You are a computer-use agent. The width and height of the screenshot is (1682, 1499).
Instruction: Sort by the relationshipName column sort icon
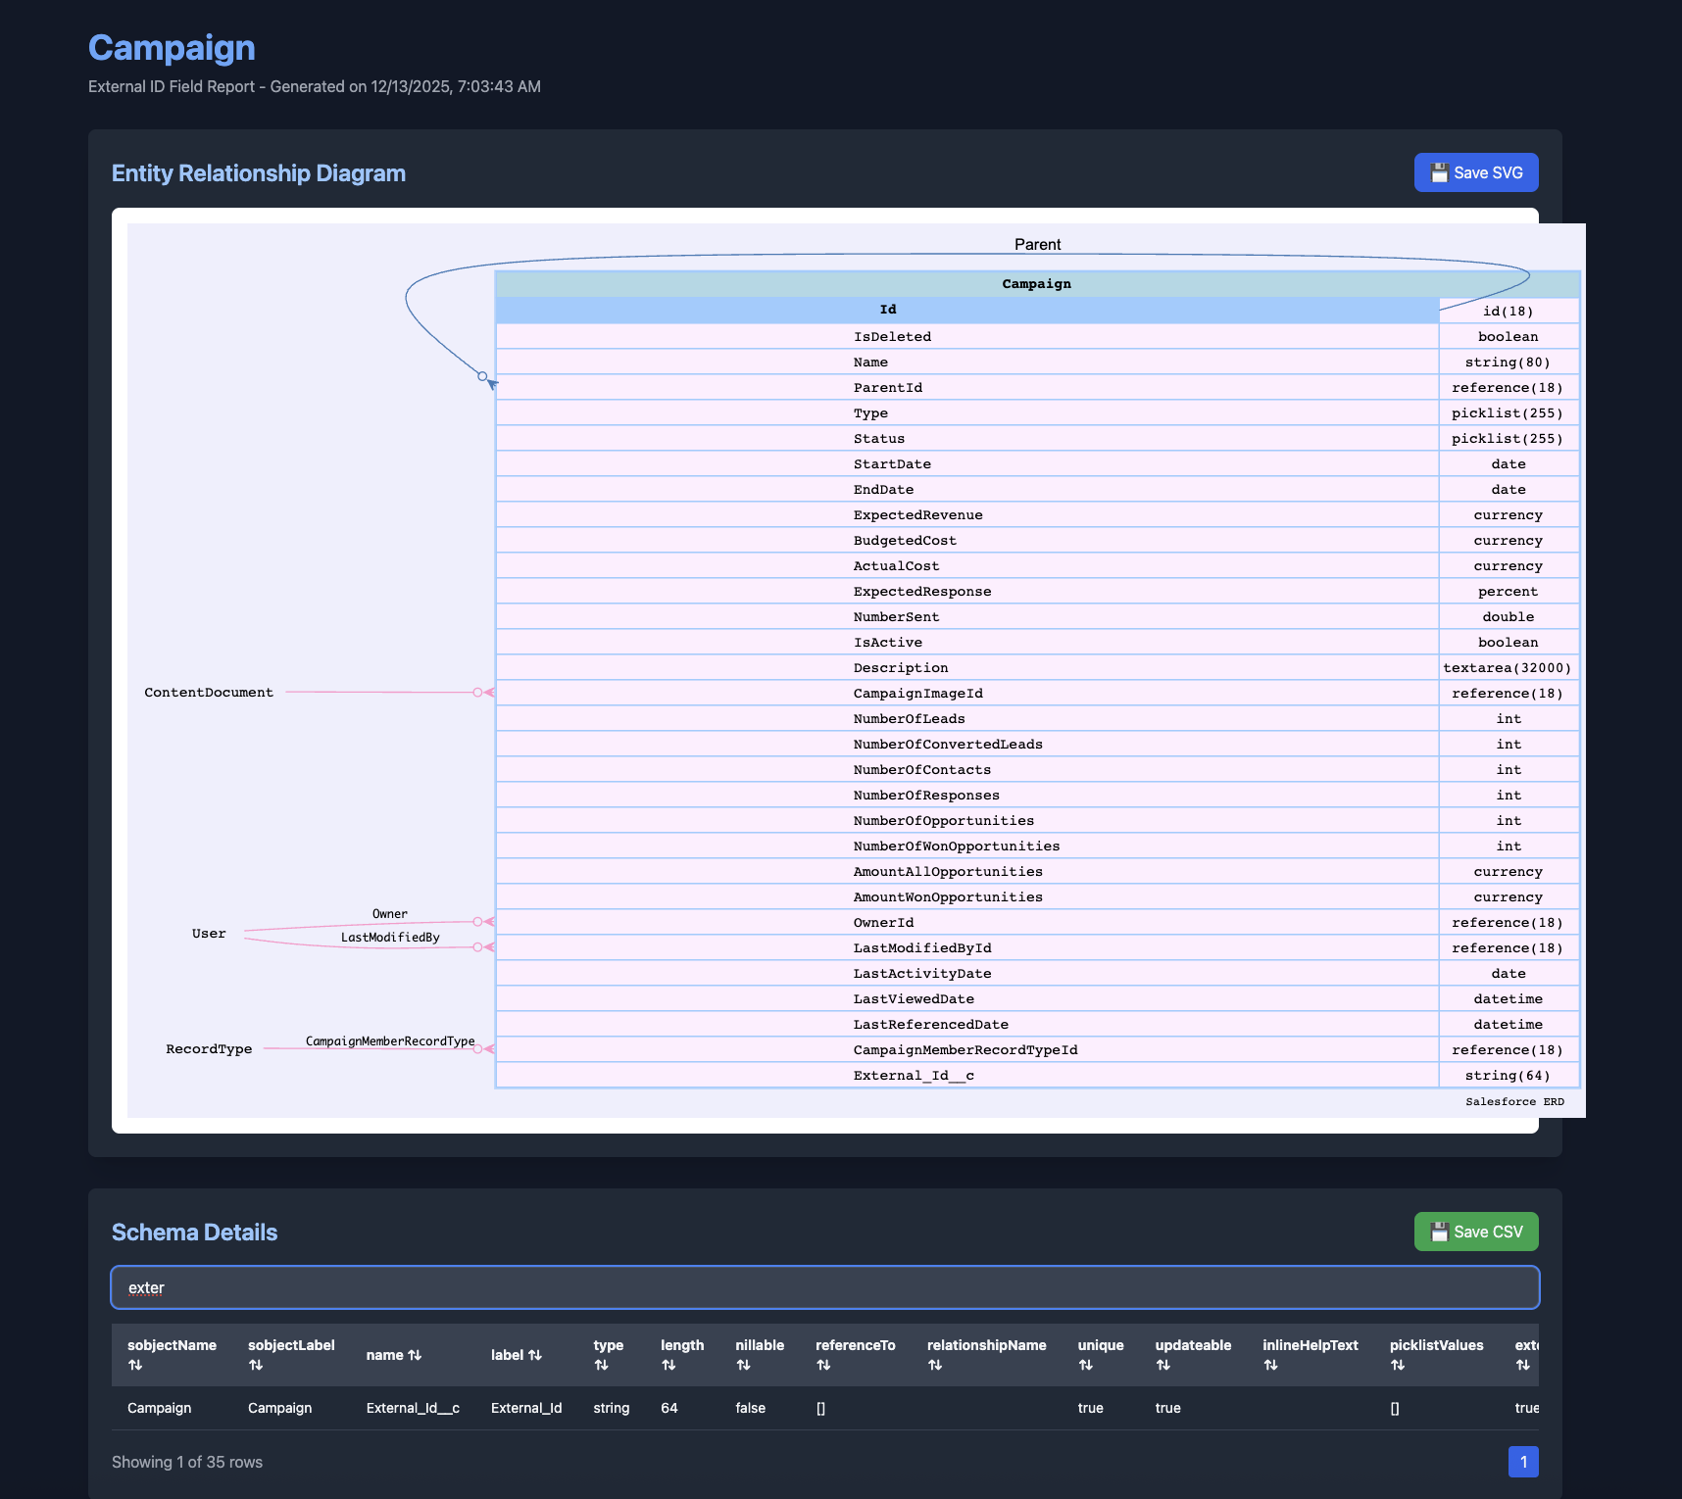935,1365
